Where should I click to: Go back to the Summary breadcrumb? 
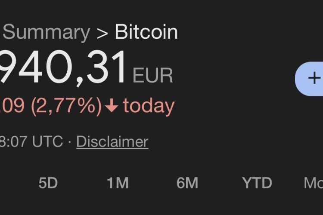[x=45, y=33]
